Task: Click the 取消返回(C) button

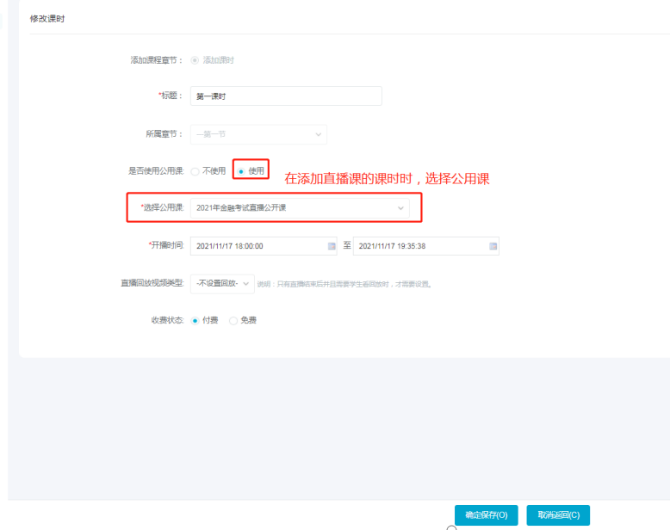Action: click(558, 515)
